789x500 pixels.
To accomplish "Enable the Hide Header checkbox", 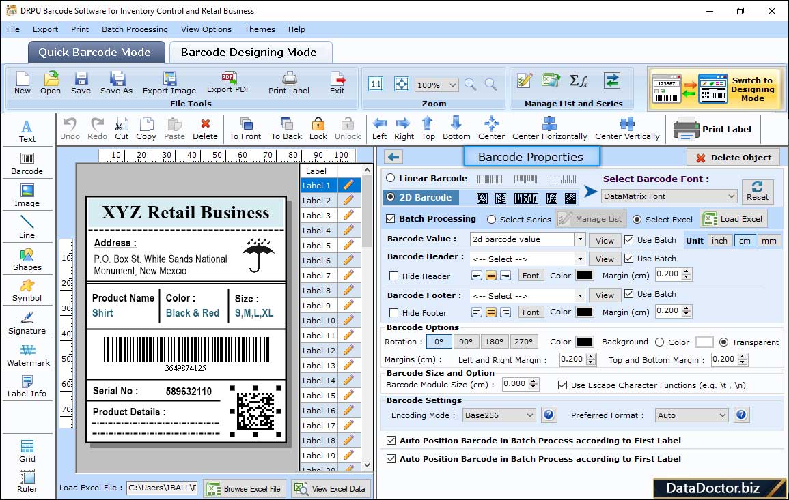I will (x=394, y=276).
